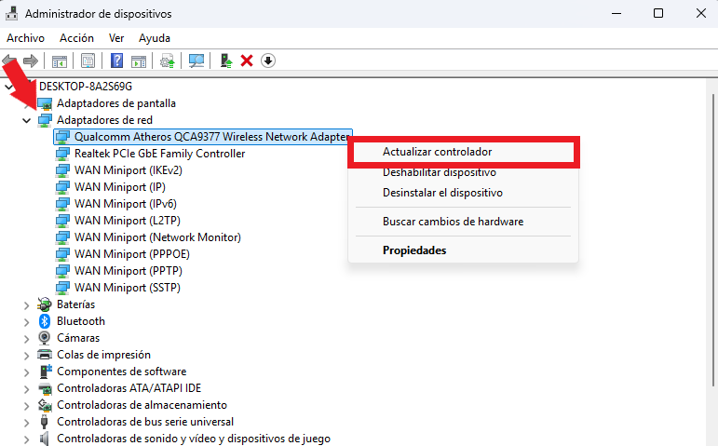Click the Controladoras de almacenamiento icon
The width and height of the screenshot is (718, 446).
[x=45, y=405]
